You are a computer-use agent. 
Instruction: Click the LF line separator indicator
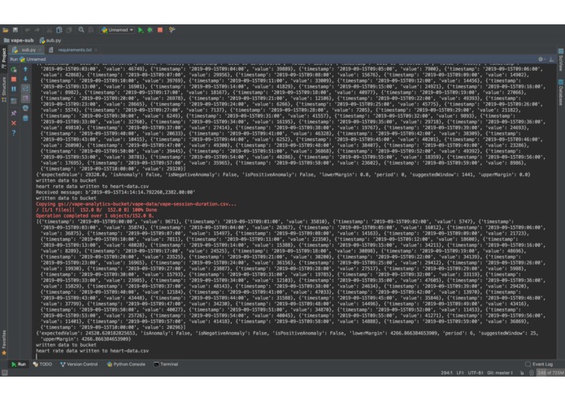[x=460, y=373]
